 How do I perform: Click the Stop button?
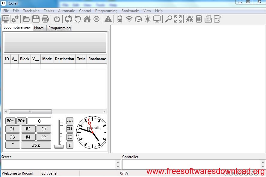pyautogui.click(x=36, y=145)
